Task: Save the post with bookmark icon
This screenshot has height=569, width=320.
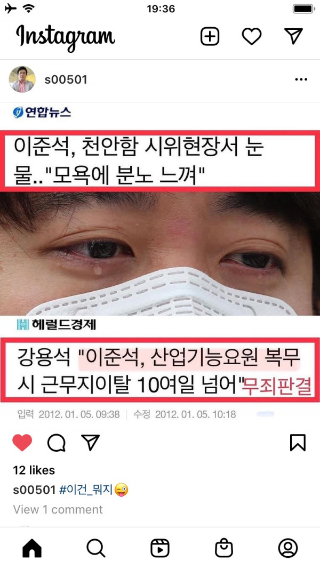Action: tap(298, 443)
